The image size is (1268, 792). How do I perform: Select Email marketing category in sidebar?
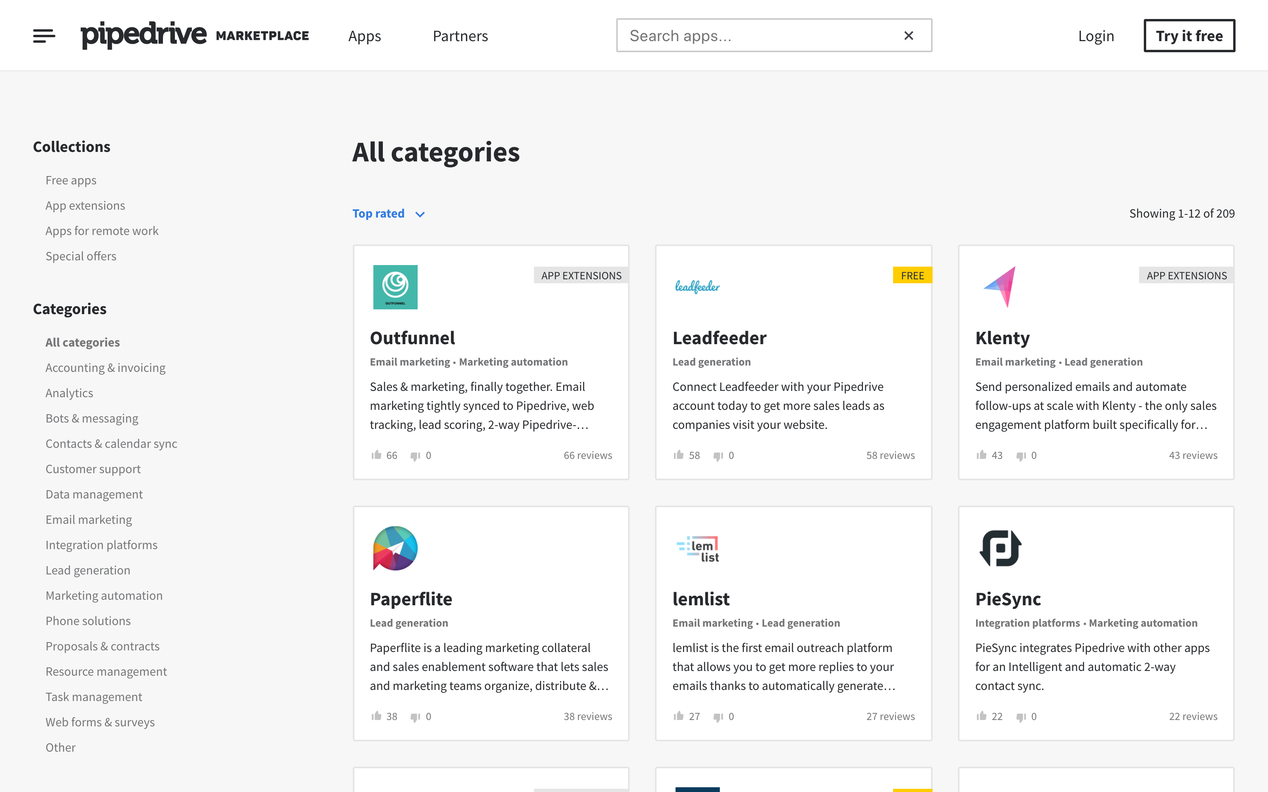tap(89, 519)
